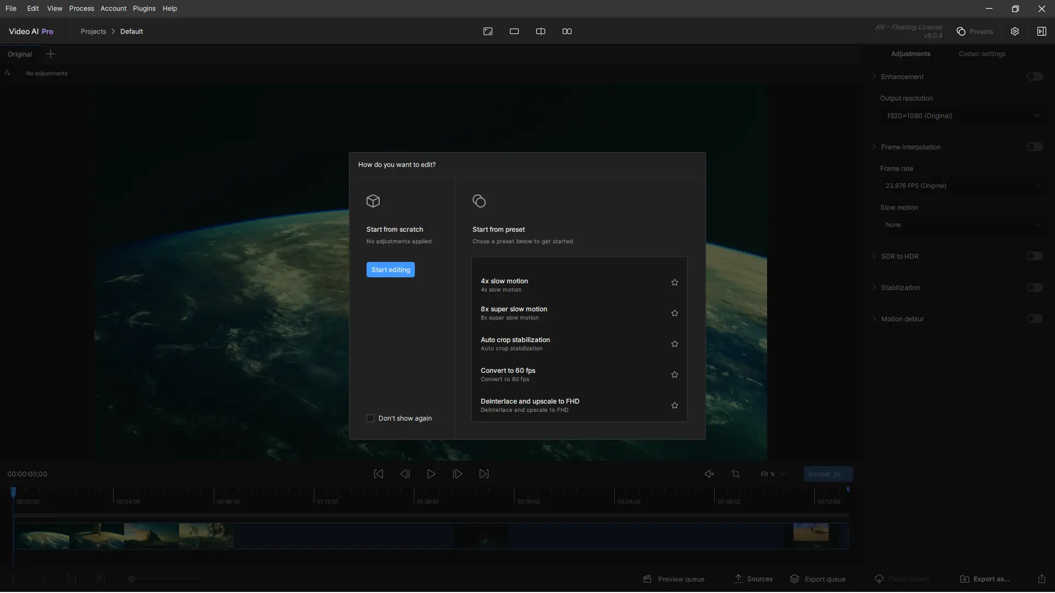Open settings gear icon
Viewport: 1055px width, 593px height.
pyautogui.click(x=1014, y=31)
